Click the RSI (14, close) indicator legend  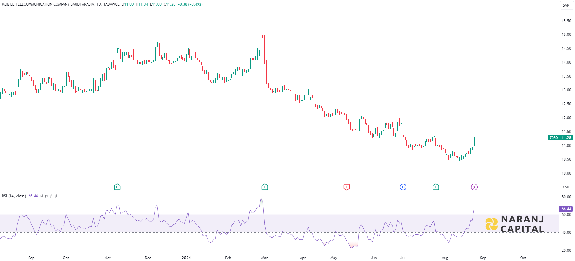pyautogui.click(x=14, y=196)
